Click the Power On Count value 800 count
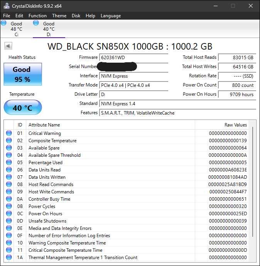260x266 pixels. (237, 85)
